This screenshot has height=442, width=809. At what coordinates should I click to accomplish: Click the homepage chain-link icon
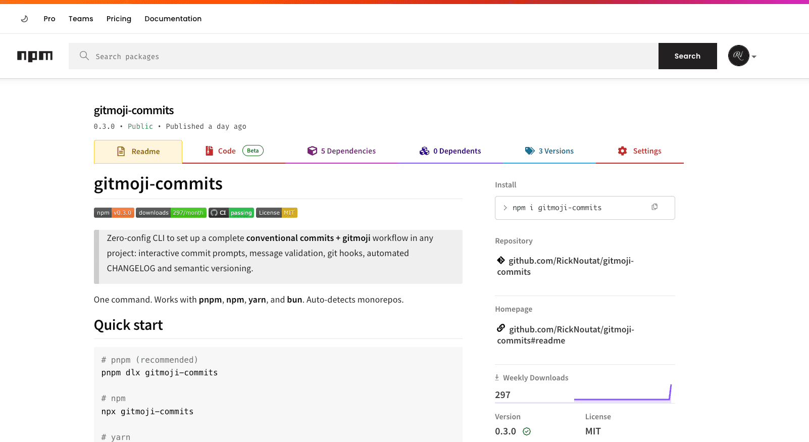501,328
